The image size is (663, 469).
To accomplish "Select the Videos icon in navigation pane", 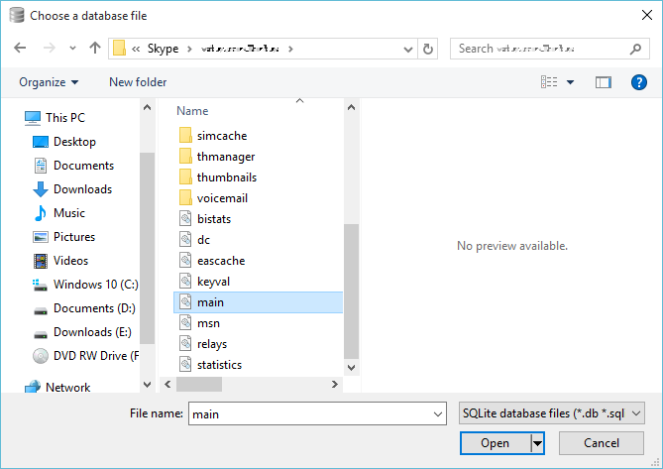I will pyautogui.click(x=41, y=261).
